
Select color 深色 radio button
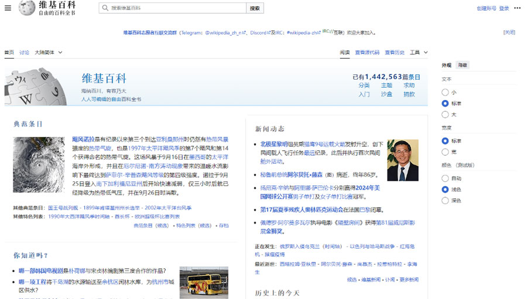[445, 201]
